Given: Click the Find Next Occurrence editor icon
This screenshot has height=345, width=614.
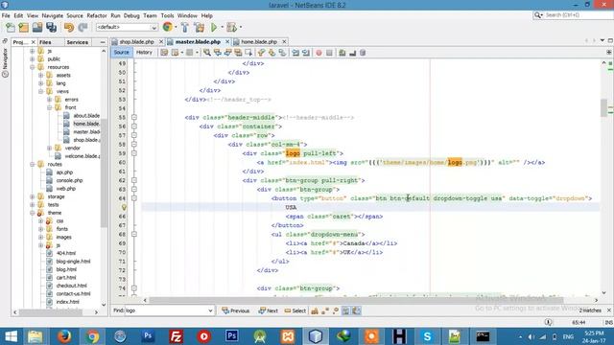Looking at the screenshot, I should click(227, 53).
